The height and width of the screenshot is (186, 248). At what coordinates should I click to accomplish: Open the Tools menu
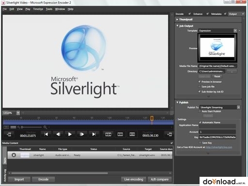point(49,9)
